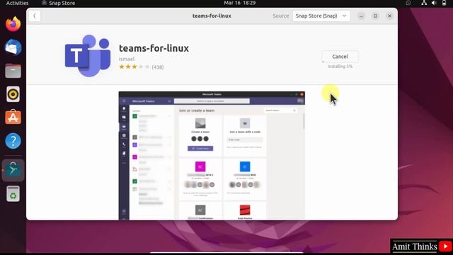
Task: Open Thunderbird Mail from the dock
Action: point(13,47)
